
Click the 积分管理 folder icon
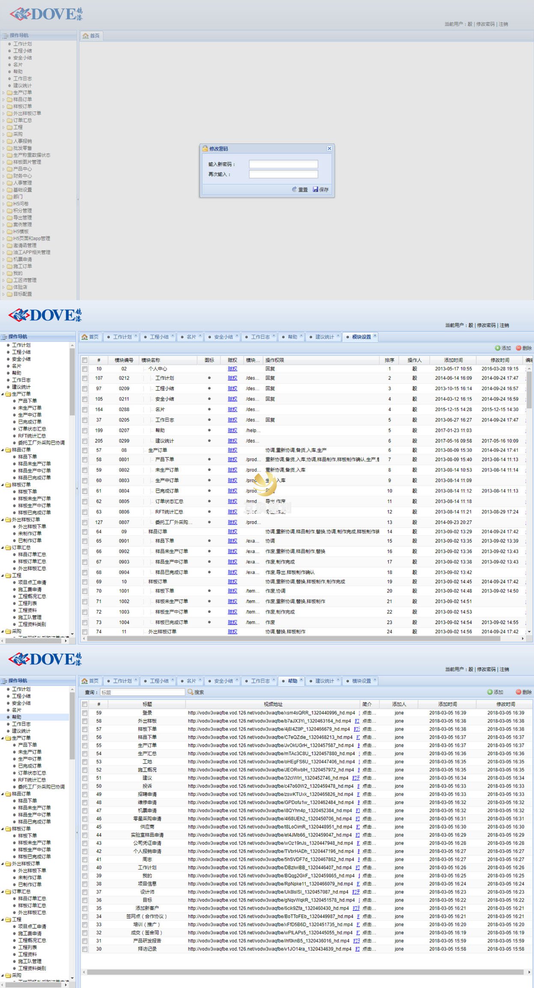(9, 211)
